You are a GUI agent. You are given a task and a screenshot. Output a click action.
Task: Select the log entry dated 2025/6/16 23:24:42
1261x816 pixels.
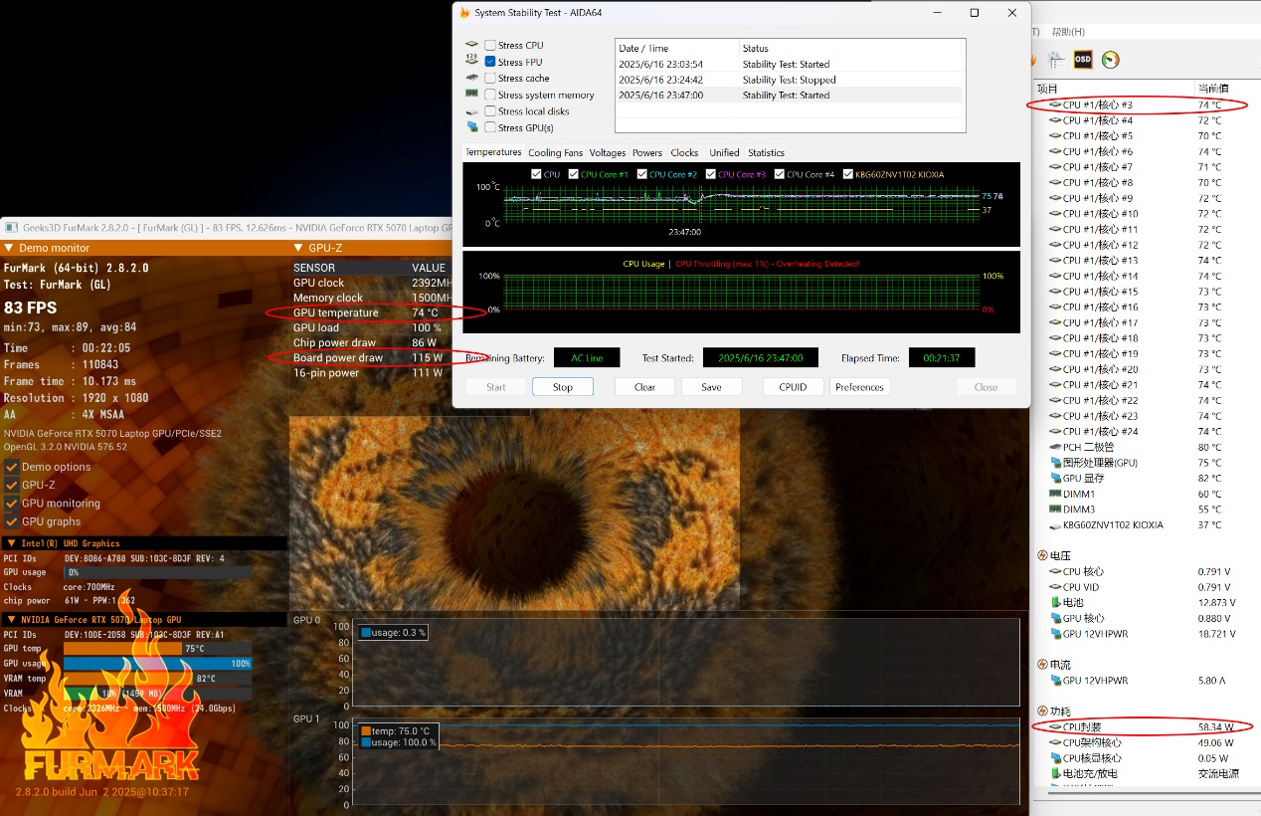point(790,80)
